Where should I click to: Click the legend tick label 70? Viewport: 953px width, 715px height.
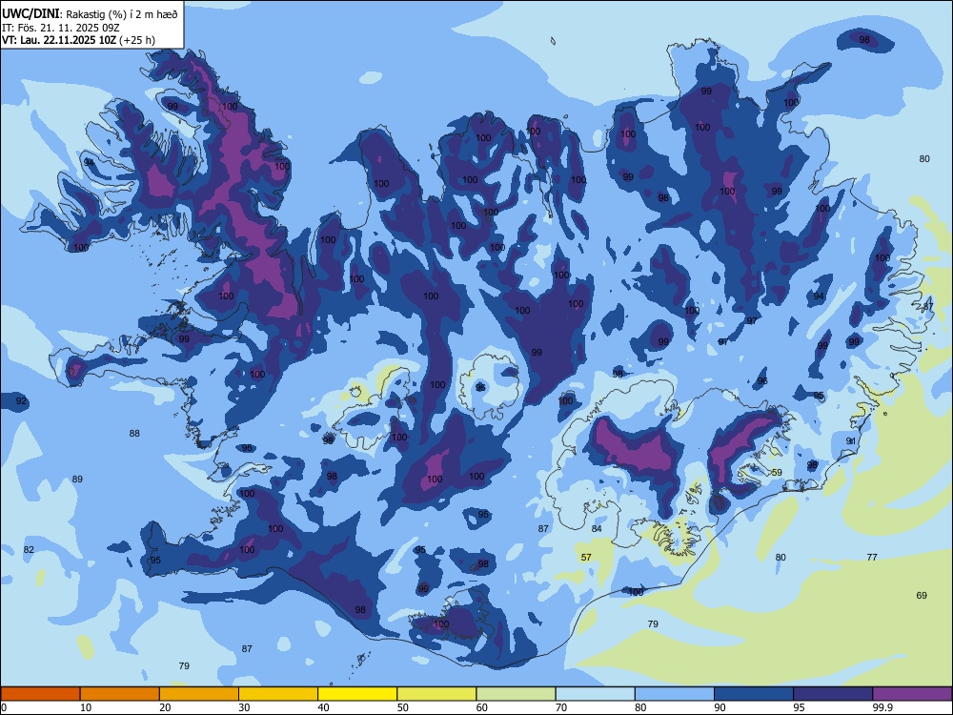pos(561,707)
